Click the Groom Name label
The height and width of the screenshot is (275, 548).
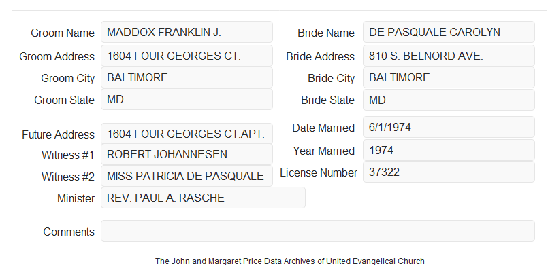pos(63,33)
